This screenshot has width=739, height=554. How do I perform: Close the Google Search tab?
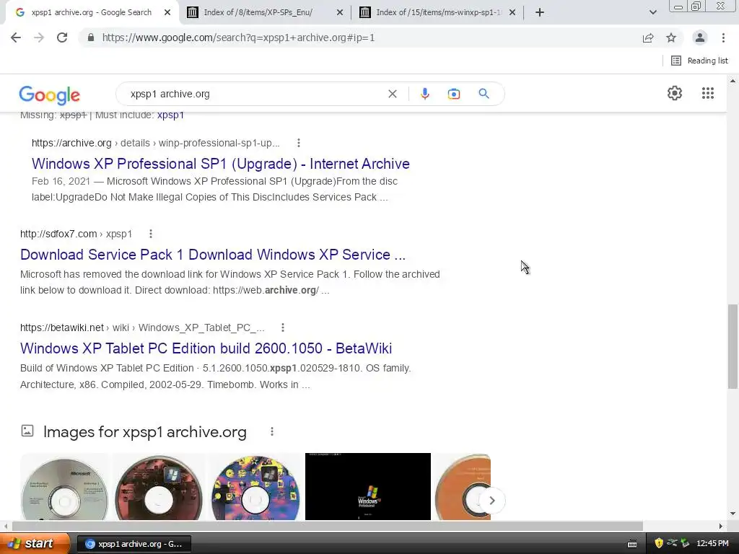click(167, 12)
